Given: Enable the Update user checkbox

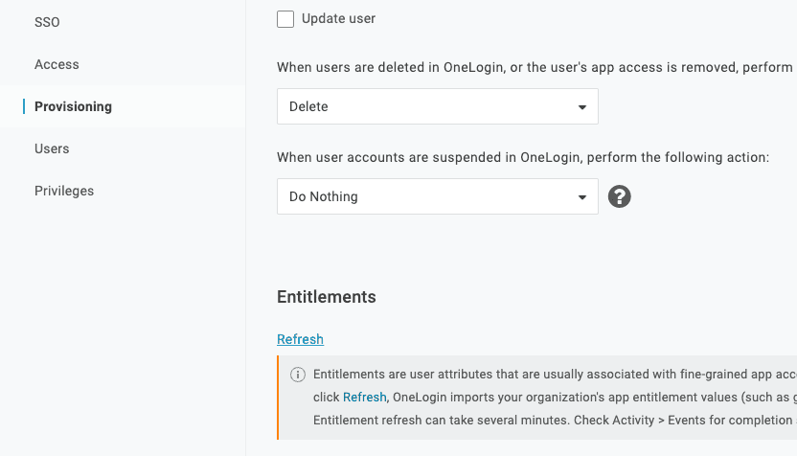Looking at the screenshot, I should coord(285,19).
